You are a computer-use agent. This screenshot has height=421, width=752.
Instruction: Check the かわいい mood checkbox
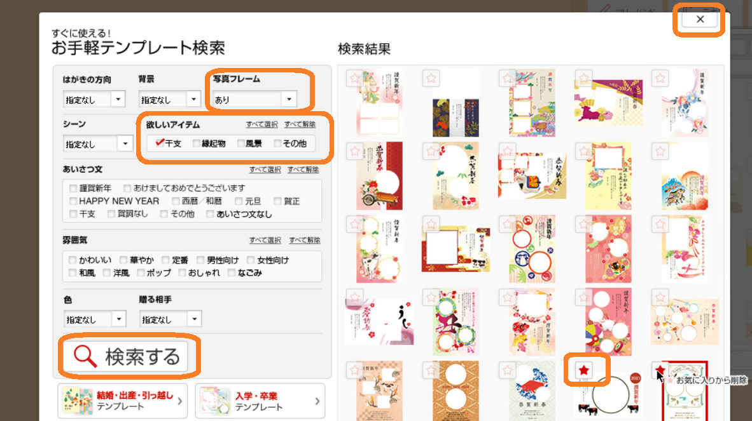[73, 260]
